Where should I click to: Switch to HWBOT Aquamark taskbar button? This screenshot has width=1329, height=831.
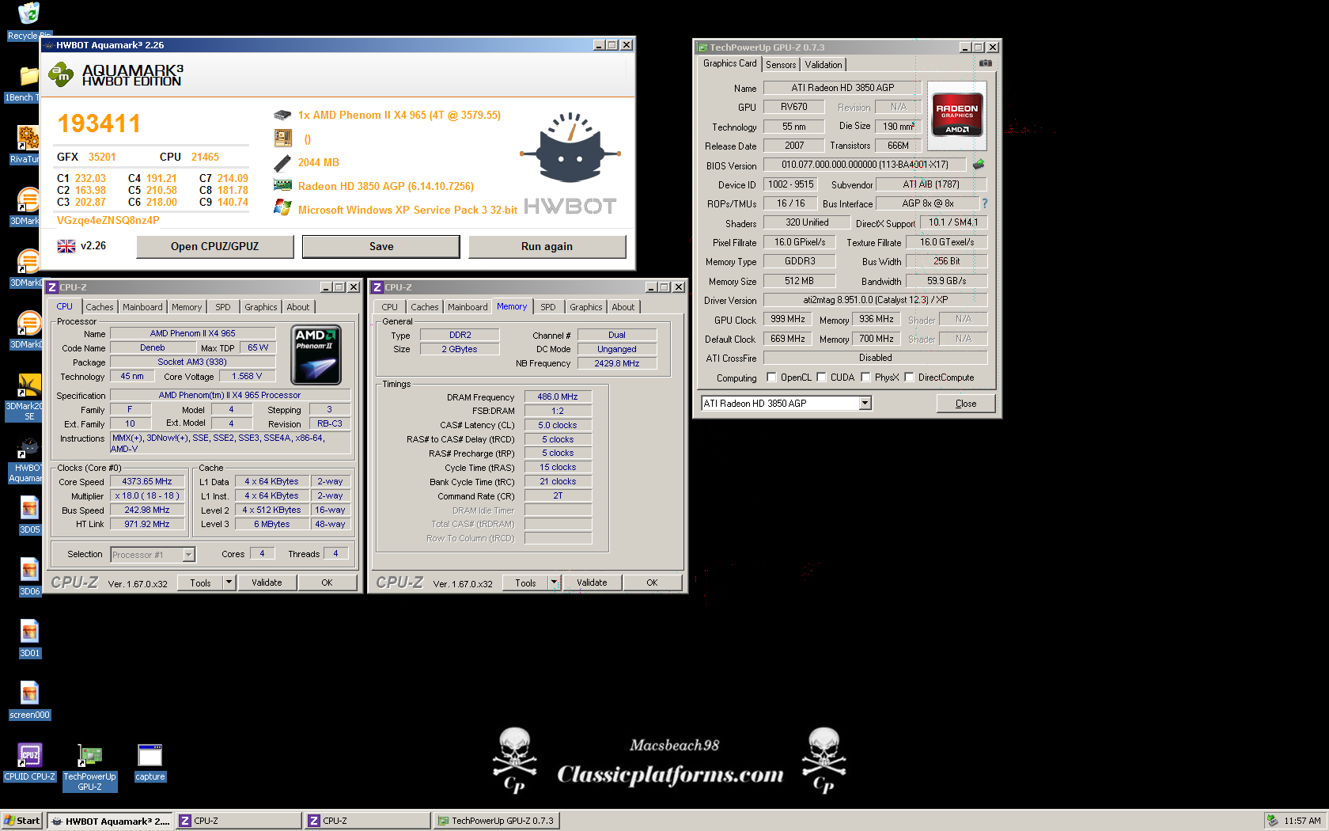pyautogui.click(x=110, y=821)
